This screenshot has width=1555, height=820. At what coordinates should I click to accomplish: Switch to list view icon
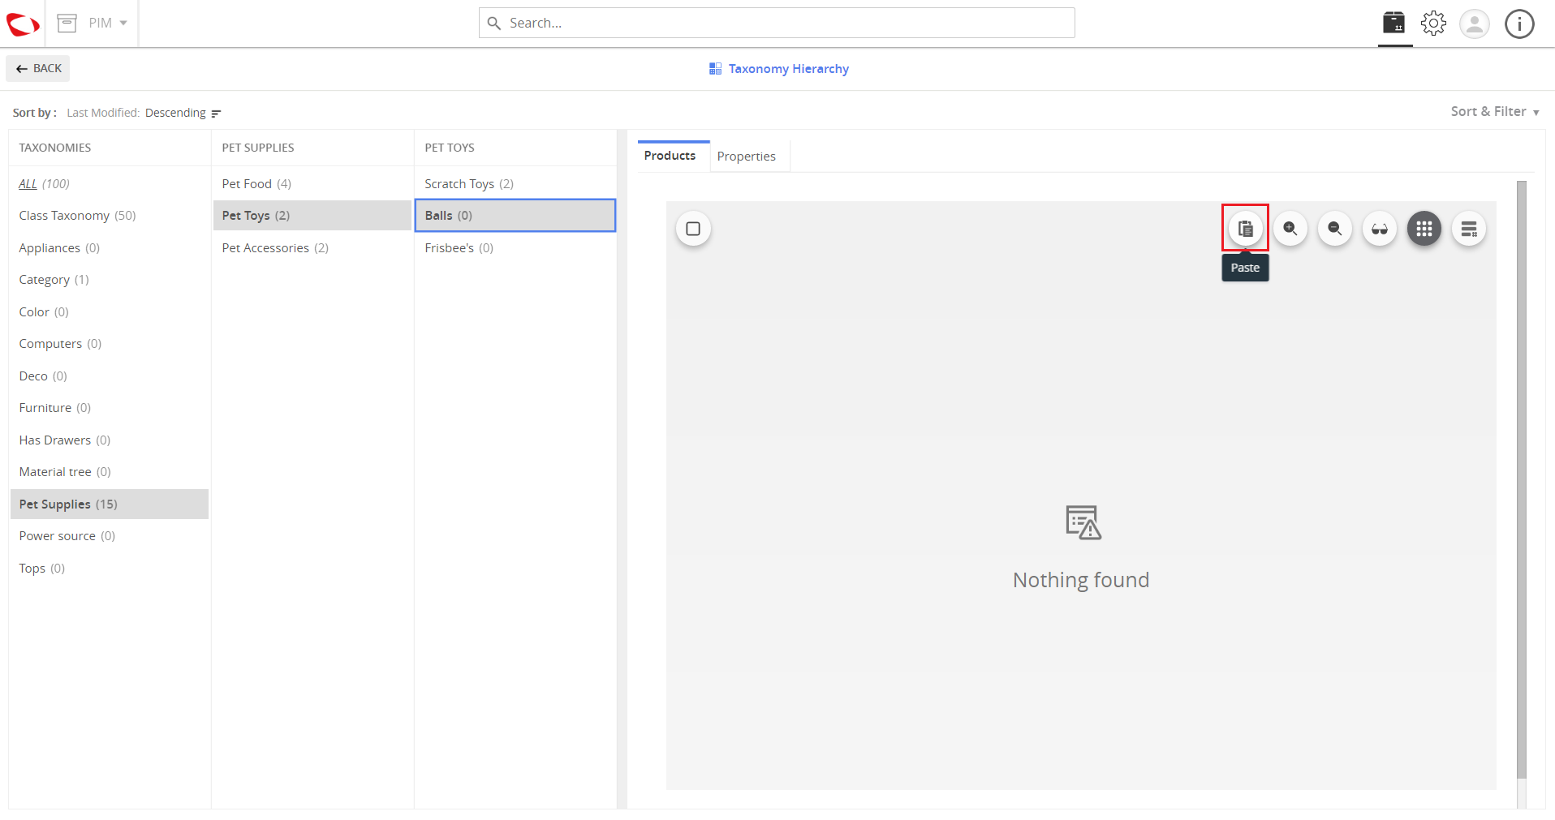coord(1469,229)
